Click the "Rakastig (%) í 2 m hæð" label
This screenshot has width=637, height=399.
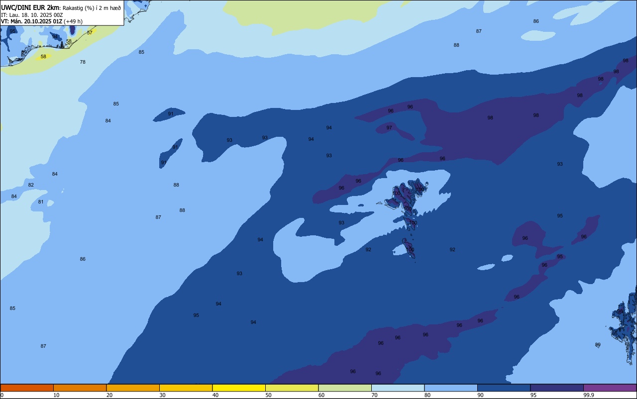(92, 7)
